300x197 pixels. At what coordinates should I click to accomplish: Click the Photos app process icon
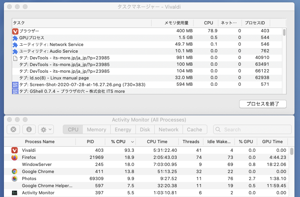pos(15,179)
